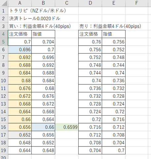Select cell B8 with value 0.692
Image resolution: width=151 pixels, height=159 pixels.
point(43,65)
